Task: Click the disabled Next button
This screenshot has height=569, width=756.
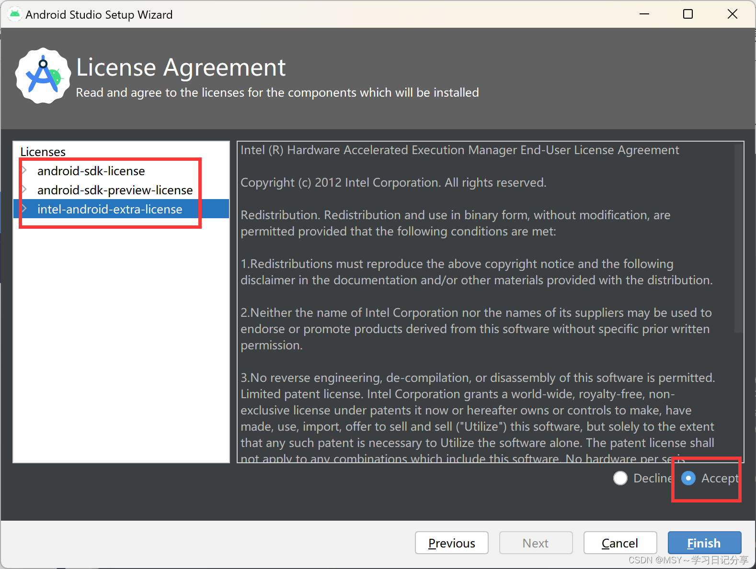Action: coord(536,543)
